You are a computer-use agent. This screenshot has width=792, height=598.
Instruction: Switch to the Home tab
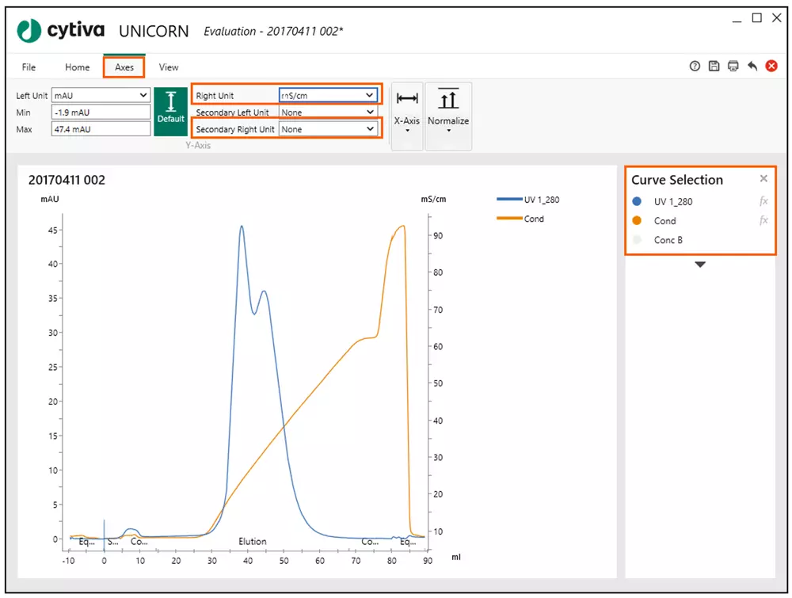(x=77, y=67)
